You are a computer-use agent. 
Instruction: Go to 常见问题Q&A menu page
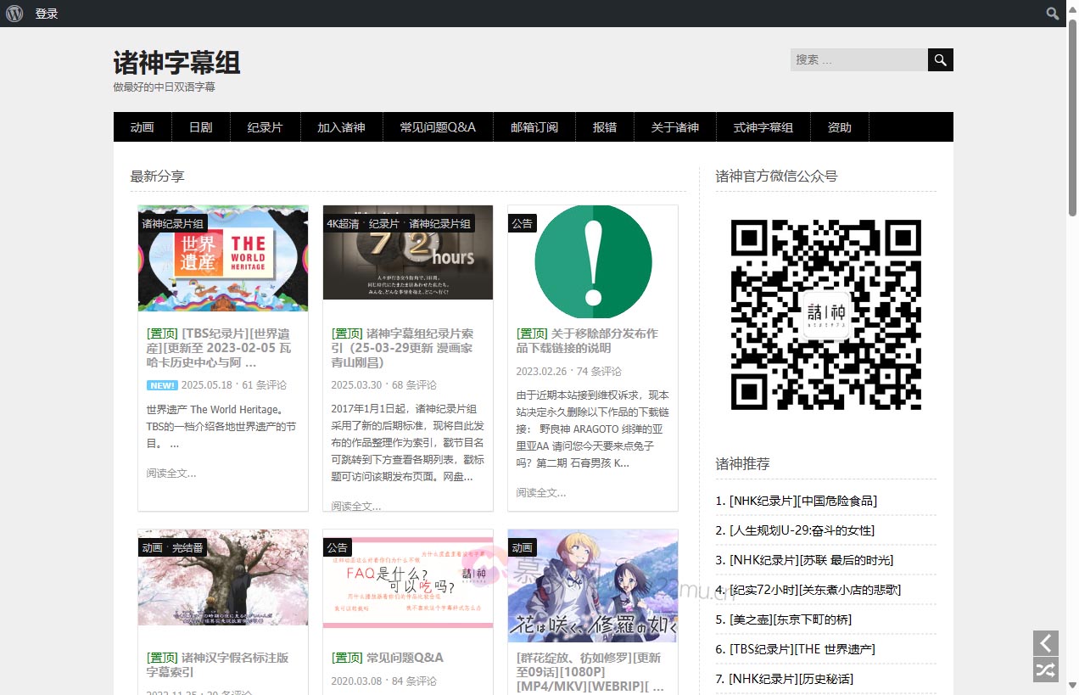[x=438, y=127]
